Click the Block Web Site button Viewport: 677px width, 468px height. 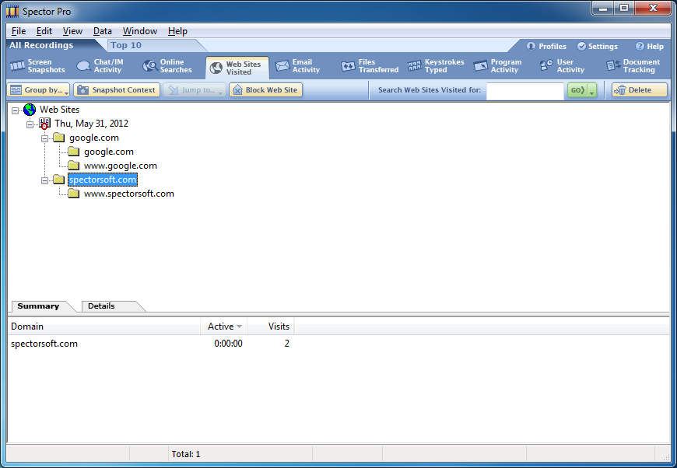265,90
